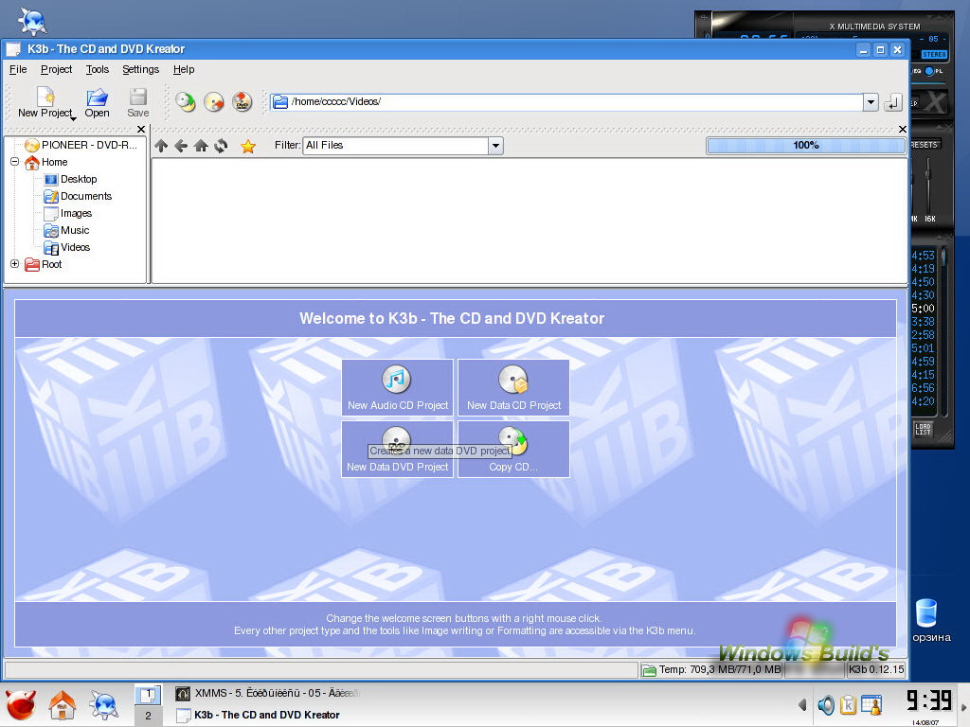
Task: Switch to XMMS in the taskbar
Action: pos(266,693)
